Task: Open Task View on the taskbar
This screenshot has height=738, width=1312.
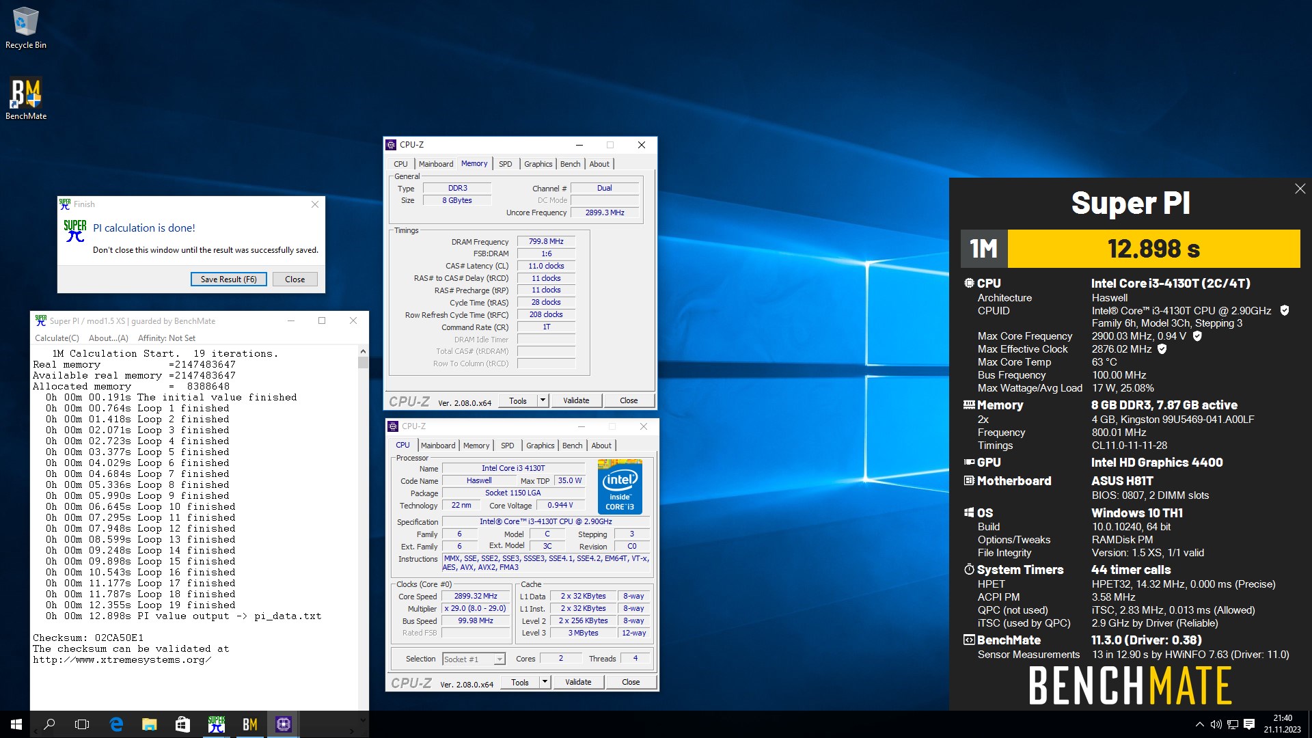Action: pos(82,724)
